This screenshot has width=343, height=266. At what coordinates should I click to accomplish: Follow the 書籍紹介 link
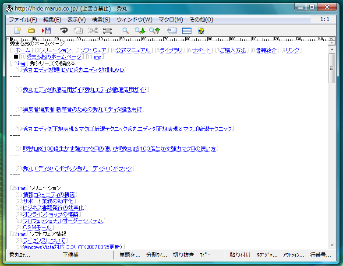click(x=266, y=50)
